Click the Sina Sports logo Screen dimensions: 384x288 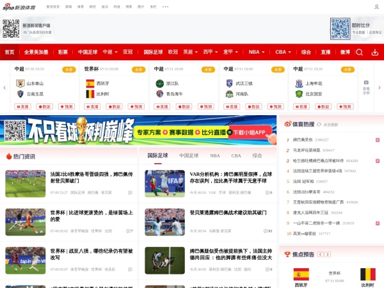(x=19, y=7)
